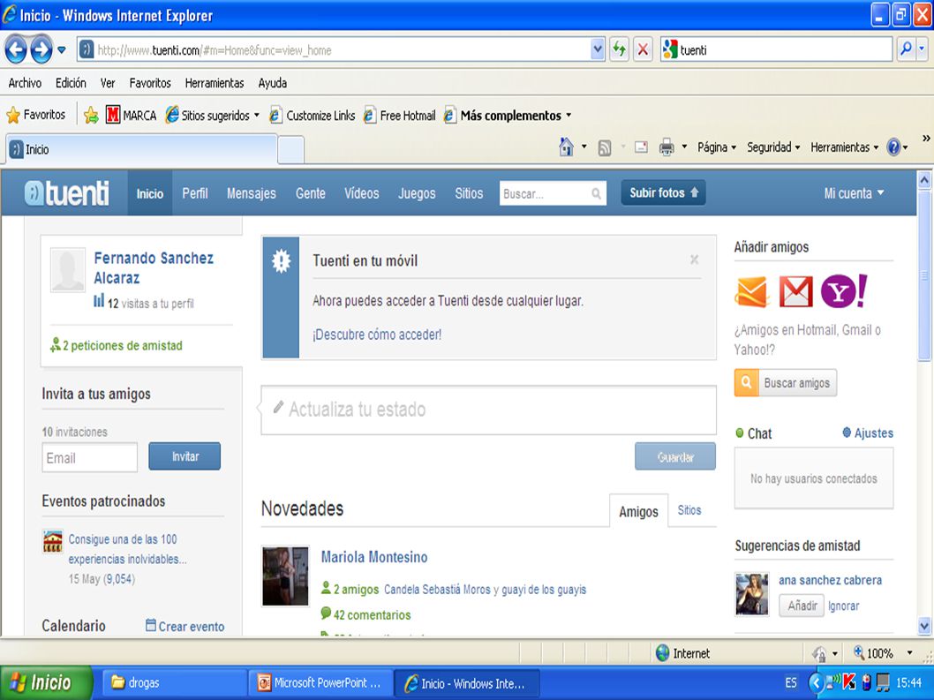Viewport: 934px width, 700px height.
Task: Expand the Página dropdown menu
Action: pyautogui.click(x=717, y=147)
